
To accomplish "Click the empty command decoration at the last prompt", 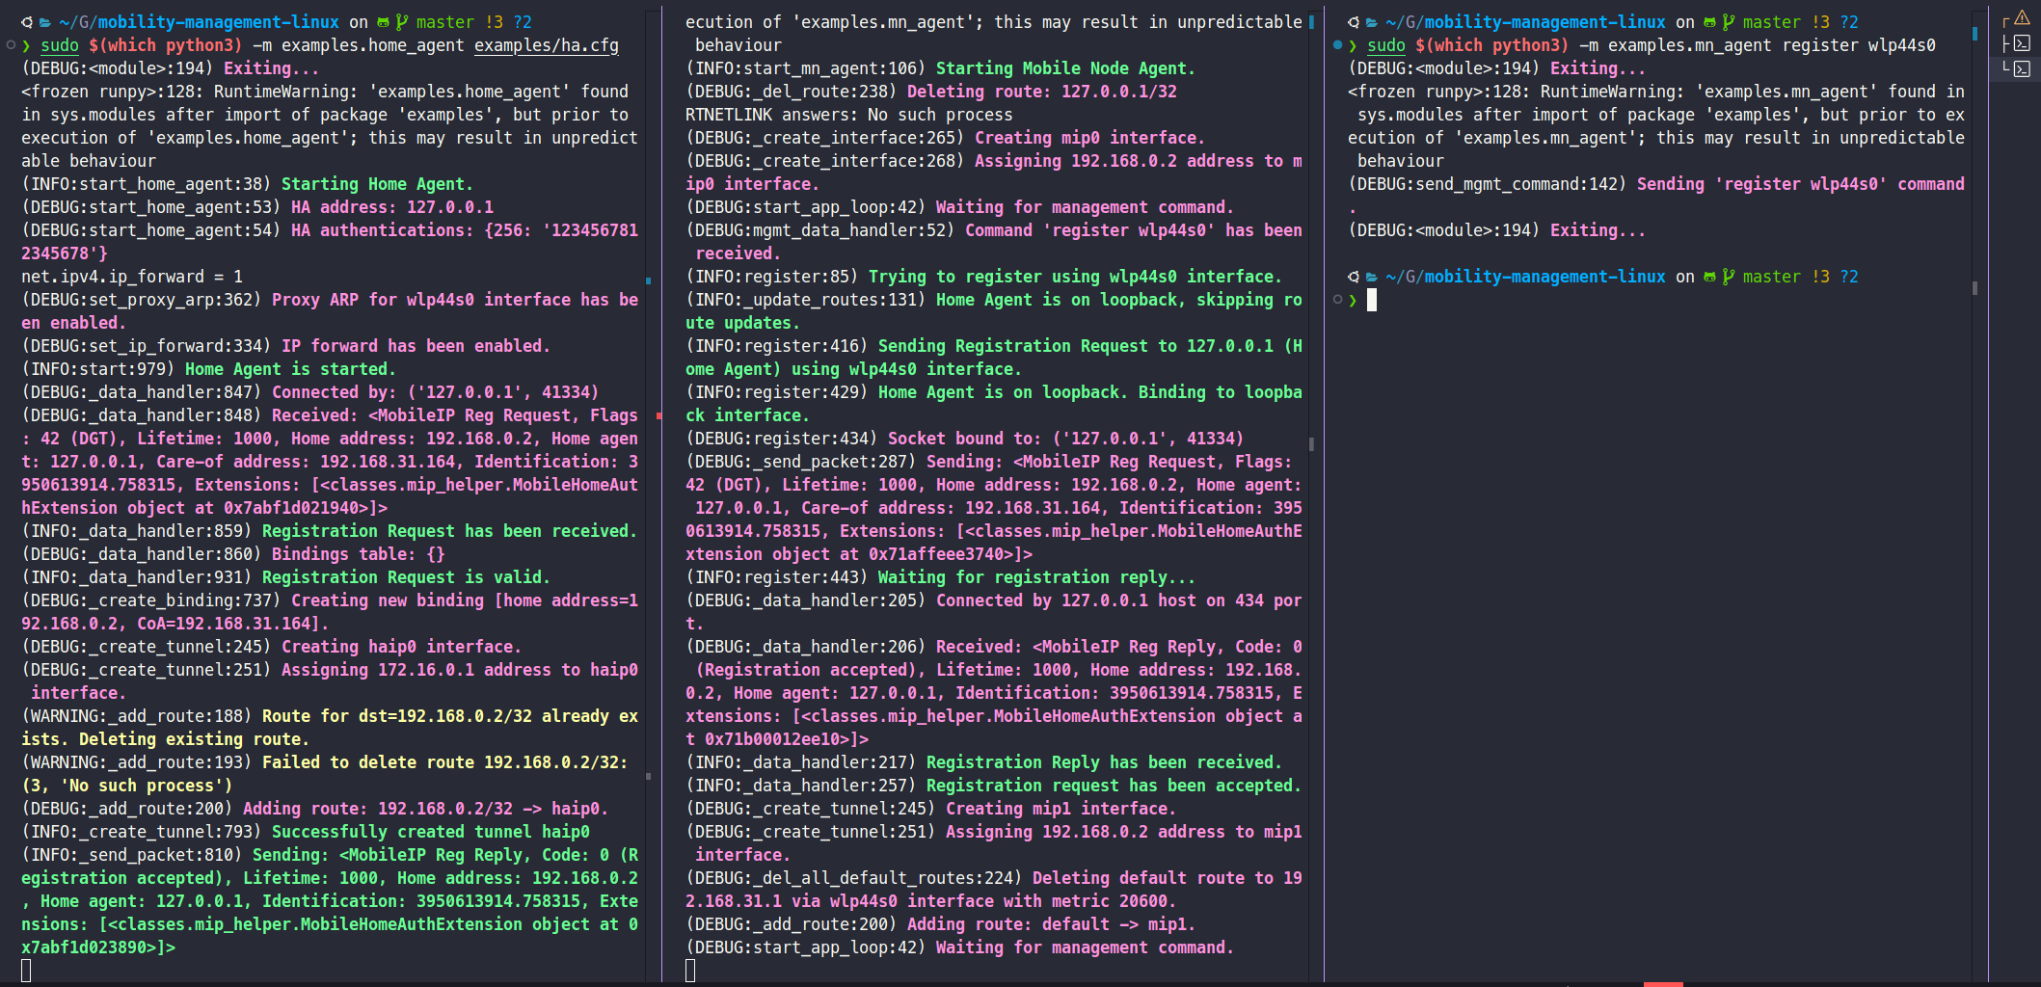I will pyautogui.click(x=1337, y=300).
